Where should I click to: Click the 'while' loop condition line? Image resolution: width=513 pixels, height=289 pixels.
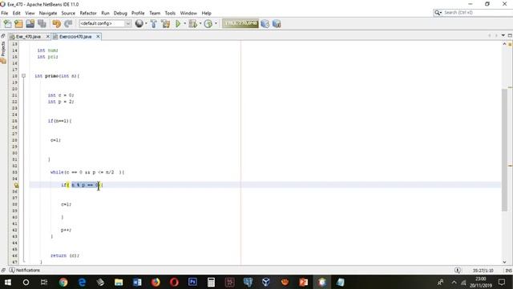[x=87, y=172]
